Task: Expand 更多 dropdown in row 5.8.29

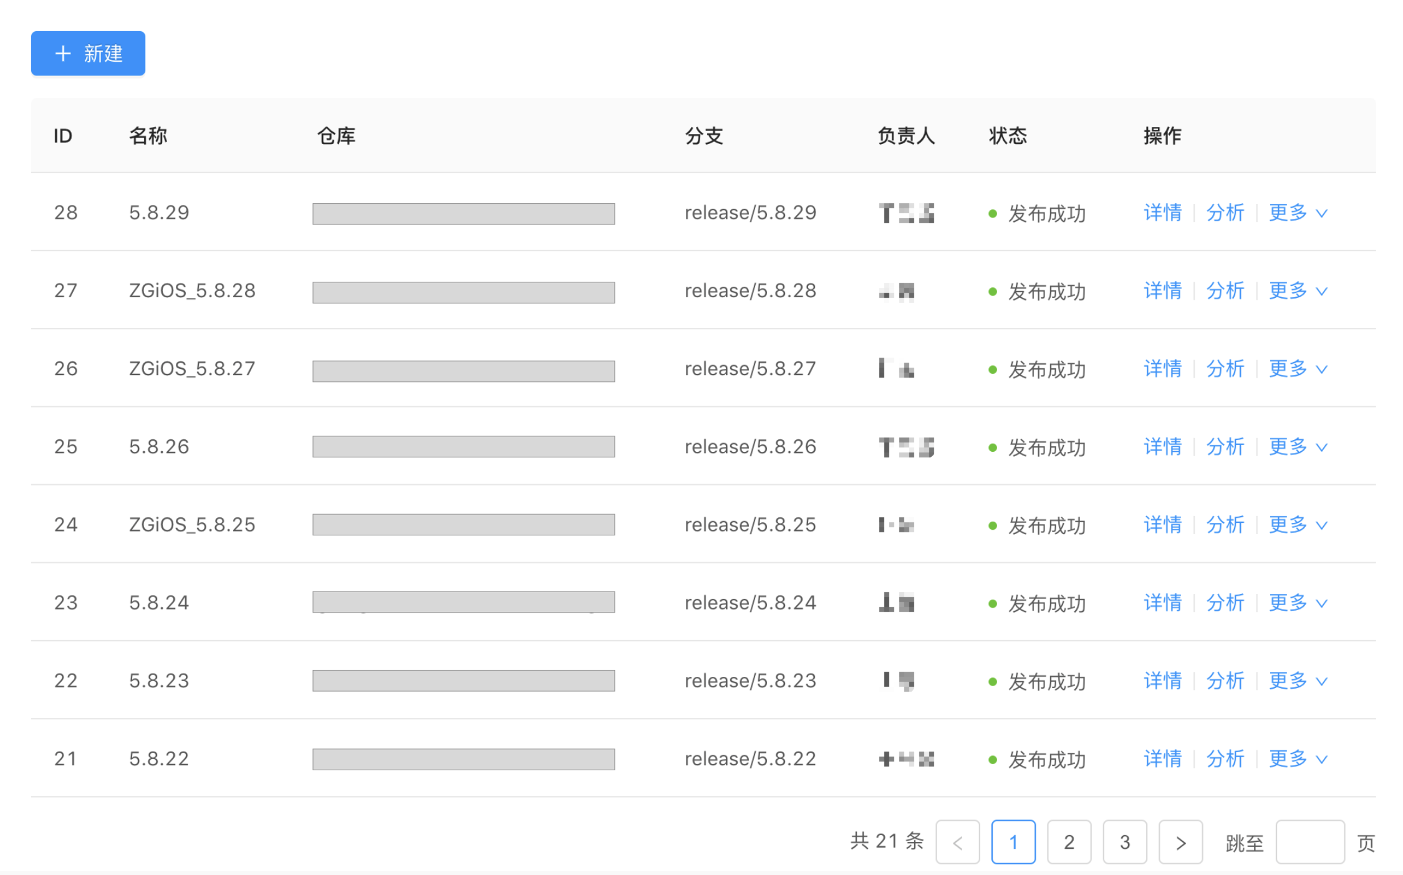Action: (x=1298, y=213)
